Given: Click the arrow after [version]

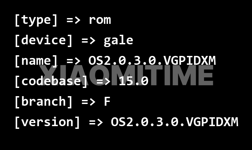Looking at the screenshot, I should click(x=96, y=122).
